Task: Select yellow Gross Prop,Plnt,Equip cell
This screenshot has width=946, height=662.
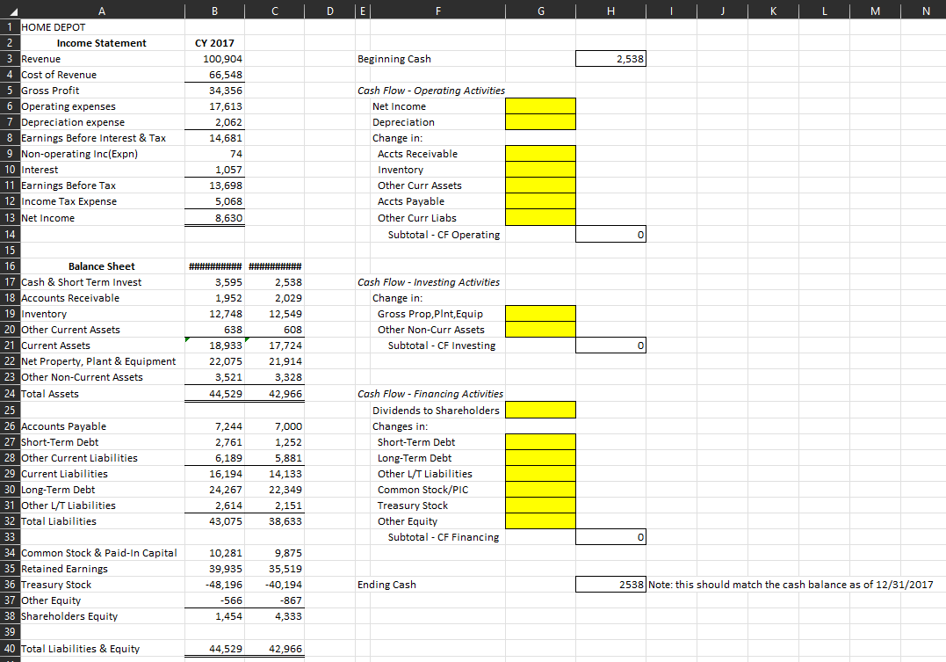Action: tap(540, 314)
